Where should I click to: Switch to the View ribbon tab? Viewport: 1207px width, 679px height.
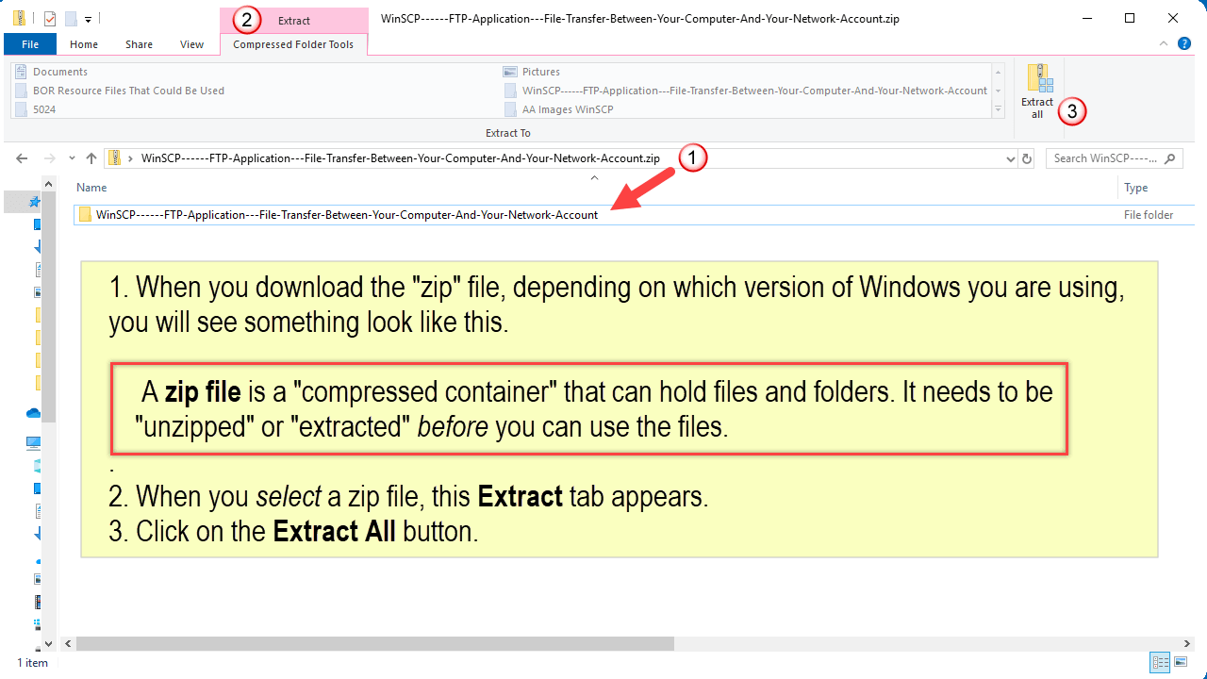pos(191,44)
